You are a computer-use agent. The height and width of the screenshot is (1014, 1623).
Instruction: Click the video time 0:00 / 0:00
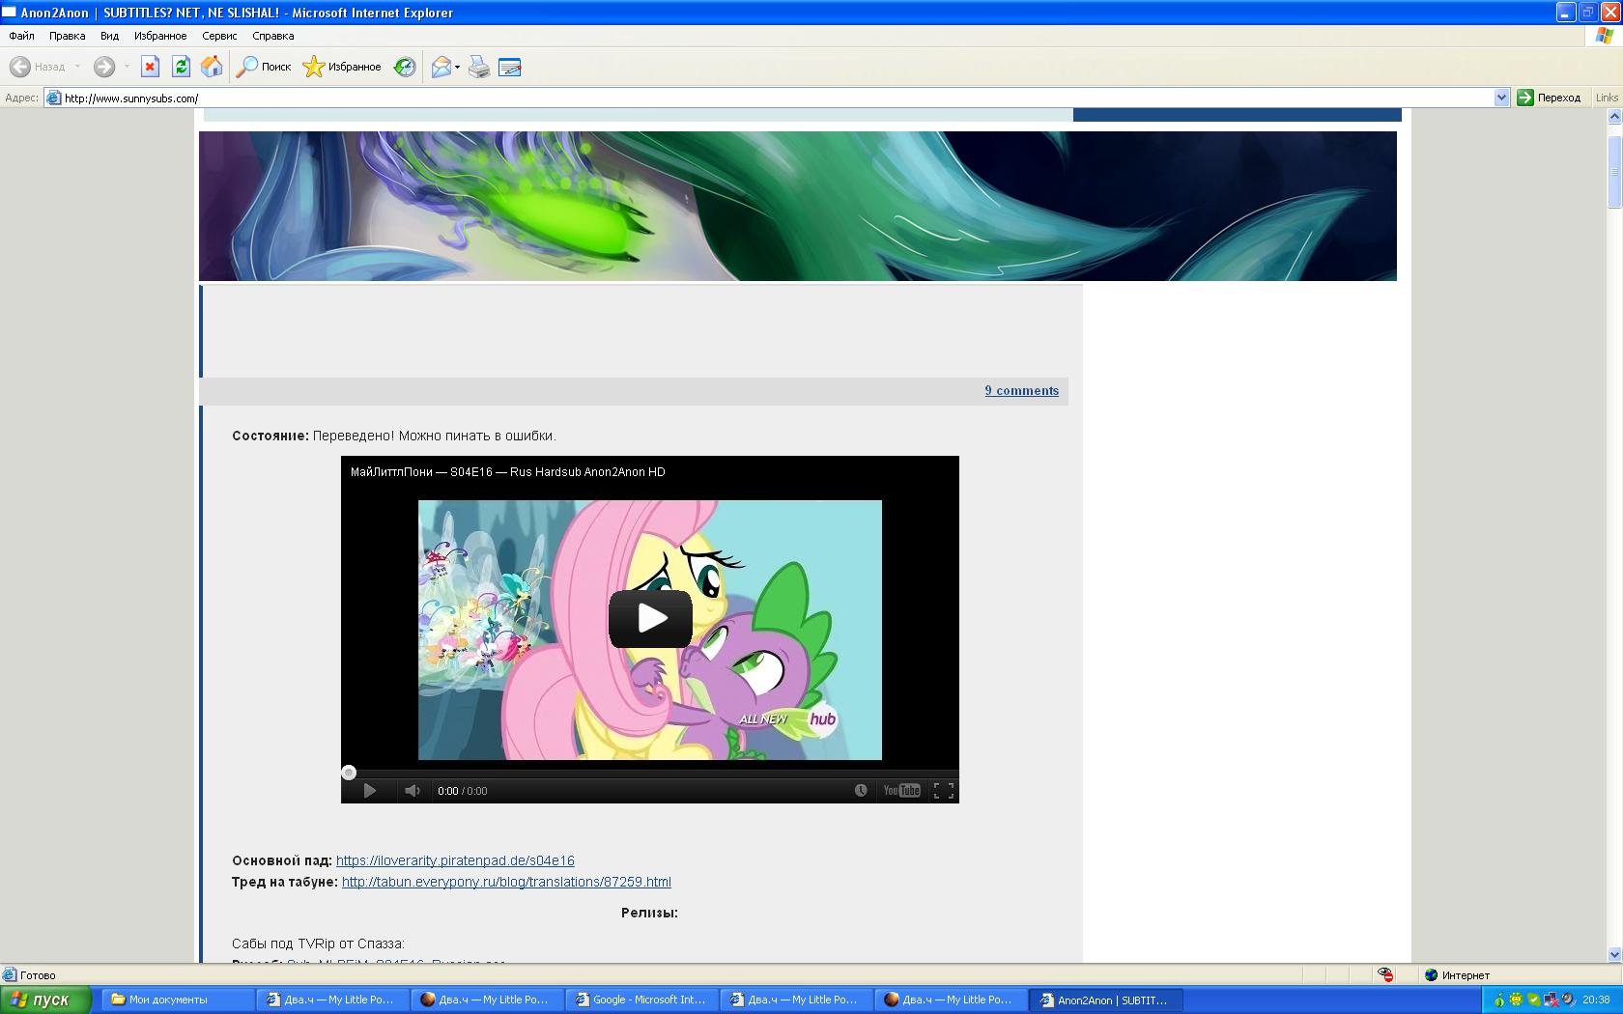462,791
